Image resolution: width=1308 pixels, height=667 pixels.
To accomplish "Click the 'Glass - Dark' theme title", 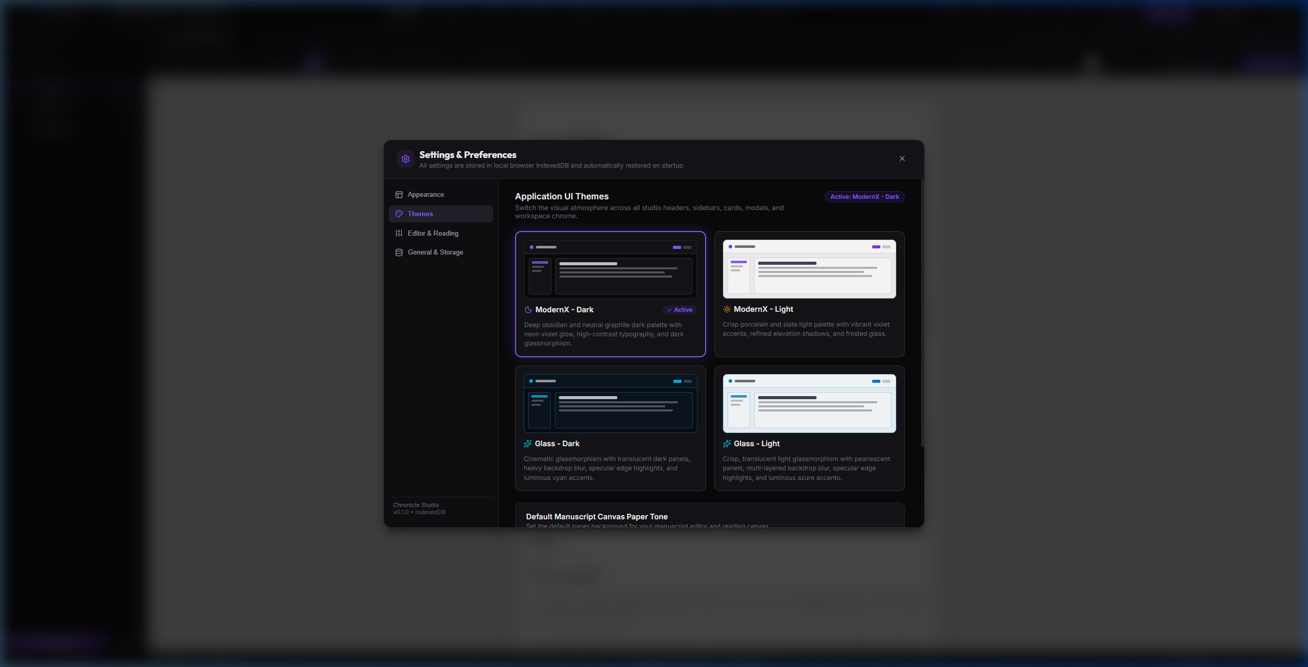I will tap(557, 444).
